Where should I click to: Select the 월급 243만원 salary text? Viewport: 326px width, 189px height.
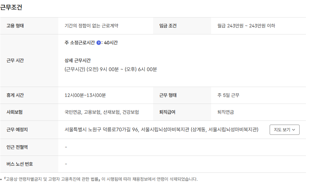click(246, 26)
